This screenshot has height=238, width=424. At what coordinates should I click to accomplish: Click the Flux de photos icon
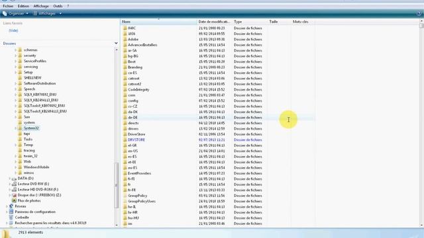[14, 200]
